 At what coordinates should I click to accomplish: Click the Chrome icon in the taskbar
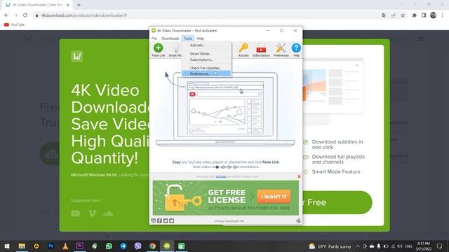coord(152,246)
